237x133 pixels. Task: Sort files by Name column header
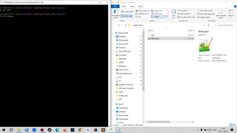150,30
